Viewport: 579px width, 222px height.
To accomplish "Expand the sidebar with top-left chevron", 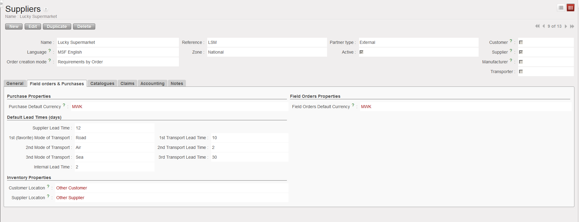I will coord(1,3).
